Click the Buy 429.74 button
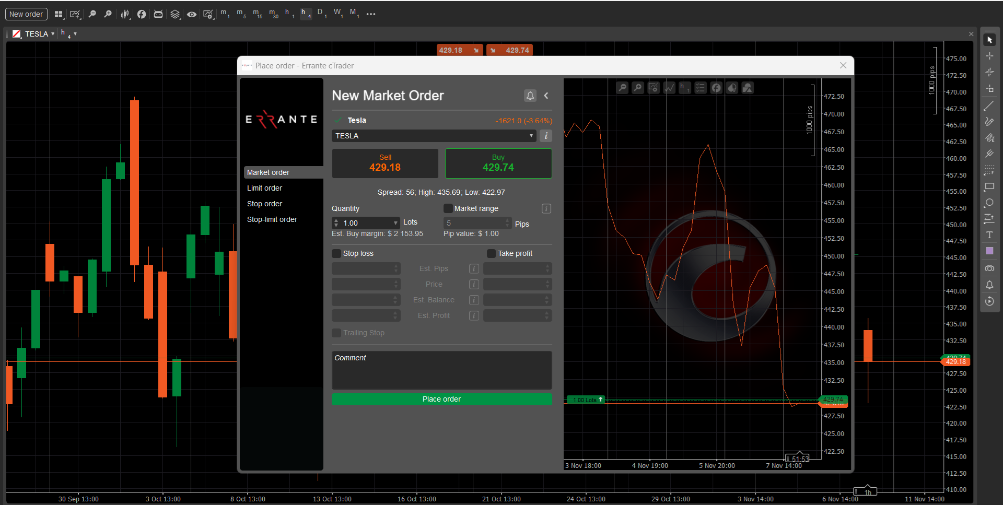Image resolution: width=1003 pixels, height=505 pixels. [x=498, y=163]
